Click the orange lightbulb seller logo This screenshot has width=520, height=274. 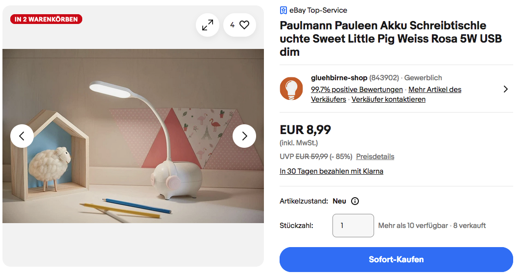click(291, 89)
